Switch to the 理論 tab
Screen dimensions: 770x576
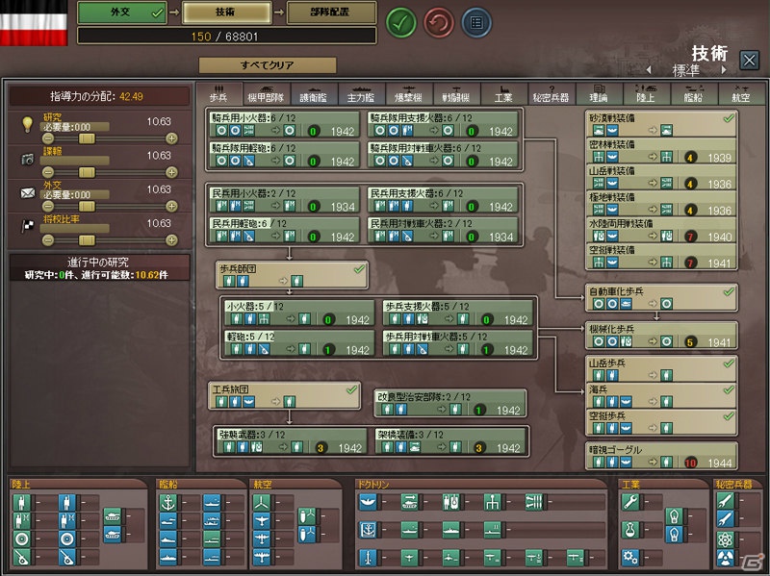pyautogui.click(x=599, y=93)
